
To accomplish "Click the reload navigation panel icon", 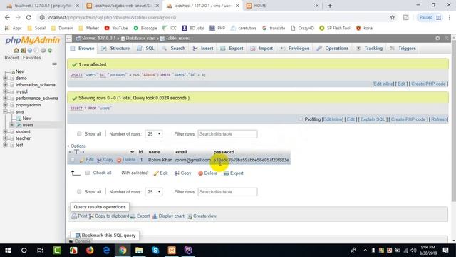I will tap(50, 51).
